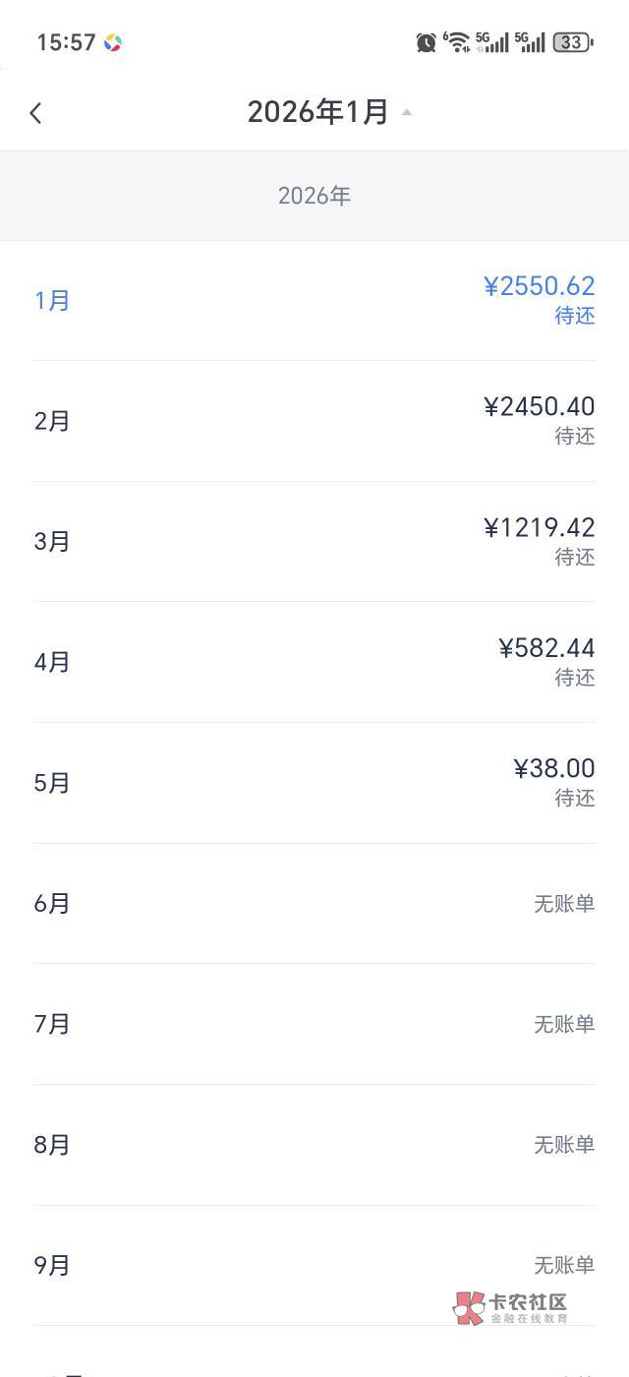This screenshot has height=1377, width=629.
Task: Tap the ¥2550.62 amount due
Action: (x=539, y=286)
